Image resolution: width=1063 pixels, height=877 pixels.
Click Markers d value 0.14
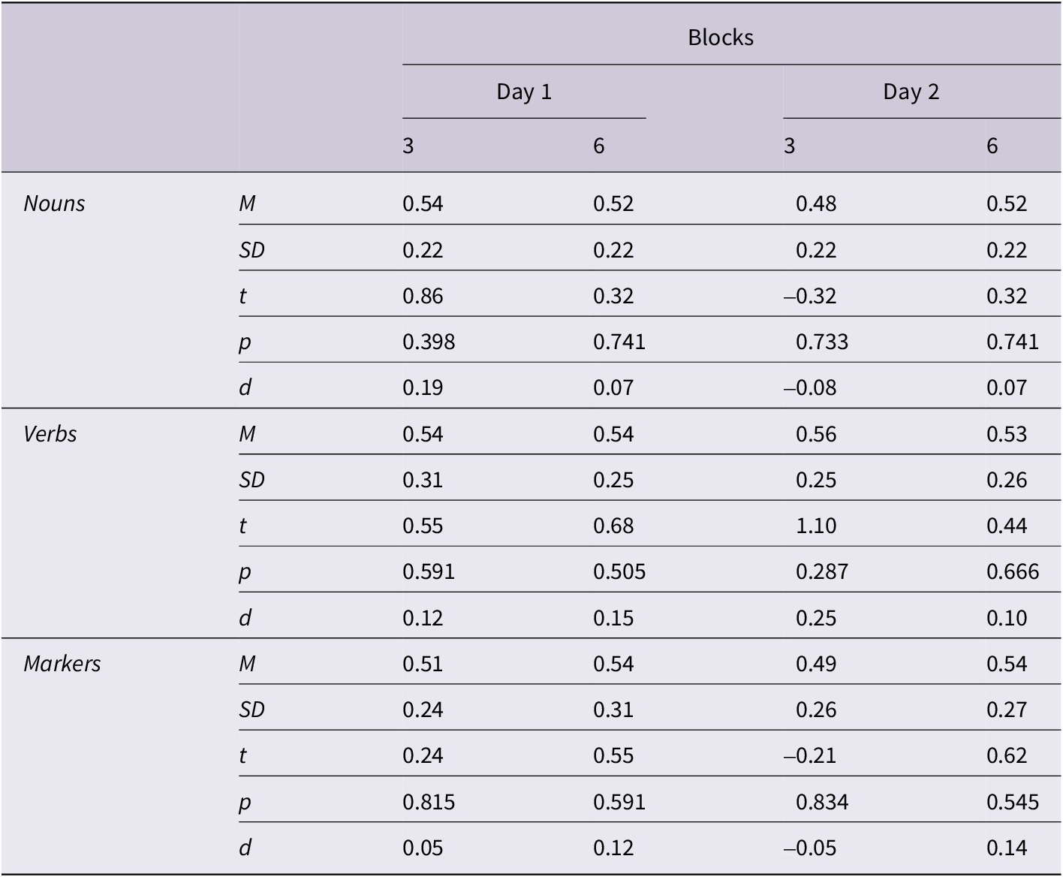pos(1007,848)
